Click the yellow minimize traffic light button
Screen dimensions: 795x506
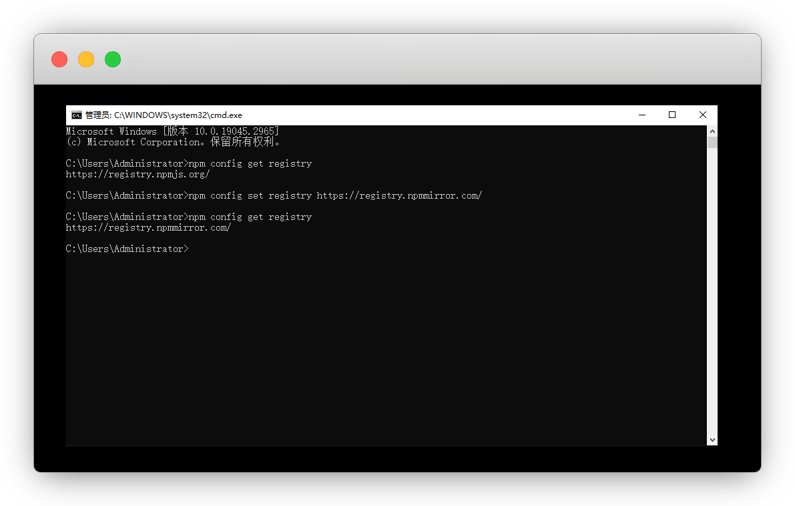click(86, 59)
